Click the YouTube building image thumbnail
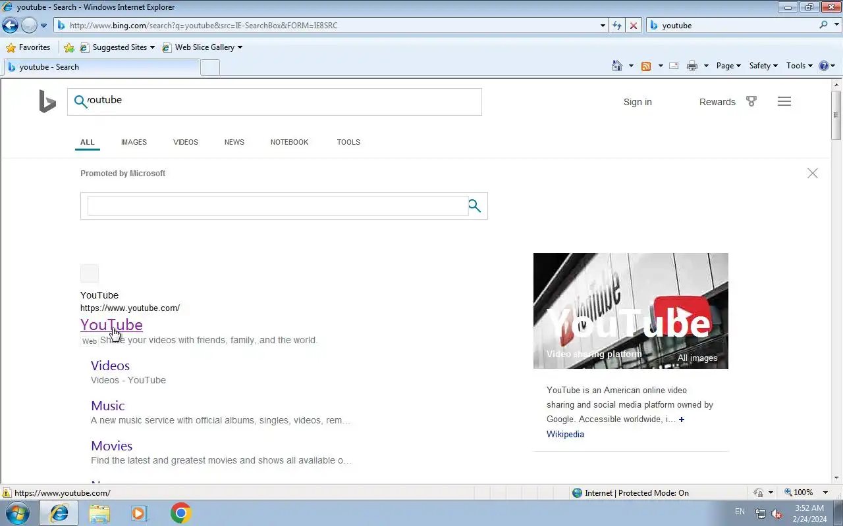Image resolution: width=843 pixels, height=526 pixels. pyautogui.click(x=630, y=310)
